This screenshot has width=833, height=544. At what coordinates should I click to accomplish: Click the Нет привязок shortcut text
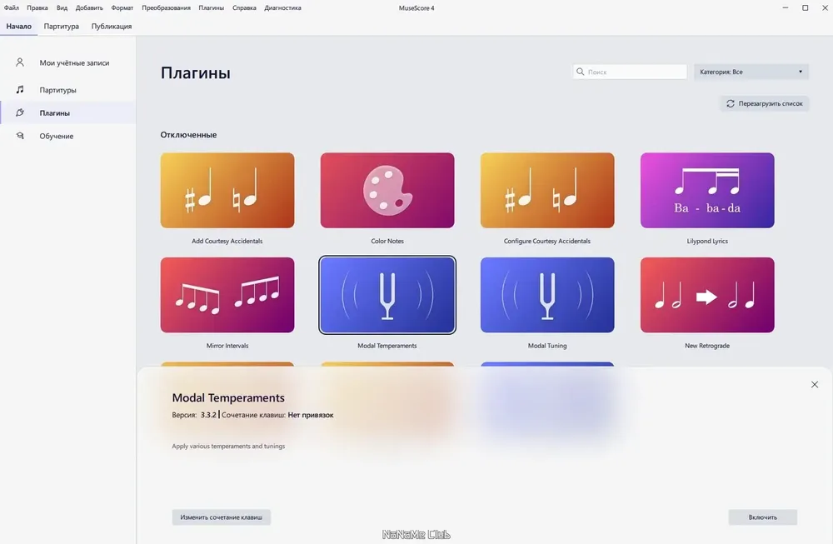311,415
